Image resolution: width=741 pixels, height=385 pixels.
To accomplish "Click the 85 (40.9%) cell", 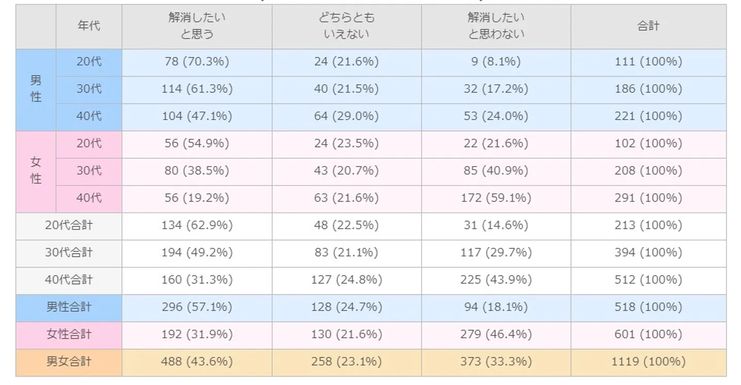I will (496, 171).
